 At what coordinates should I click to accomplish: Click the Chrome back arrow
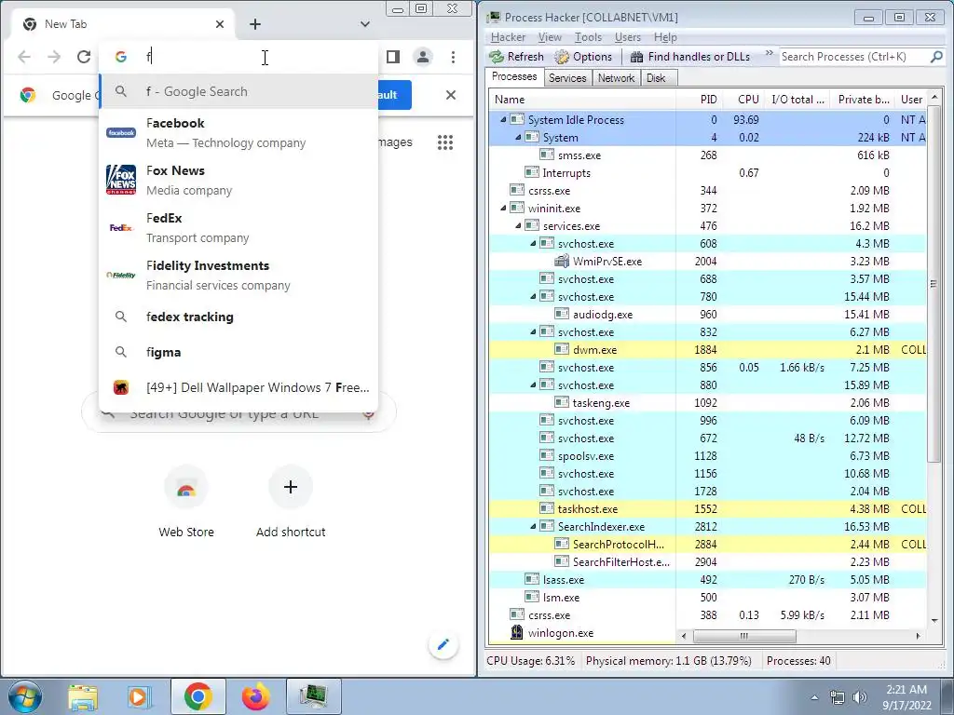[24, 57]
